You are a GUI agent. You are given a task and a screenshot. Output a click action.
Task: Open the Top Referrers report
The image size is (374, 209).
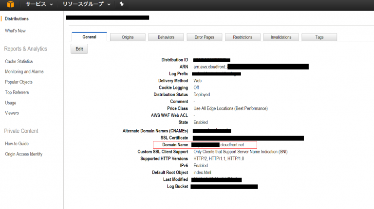click(x=17, y=92)
